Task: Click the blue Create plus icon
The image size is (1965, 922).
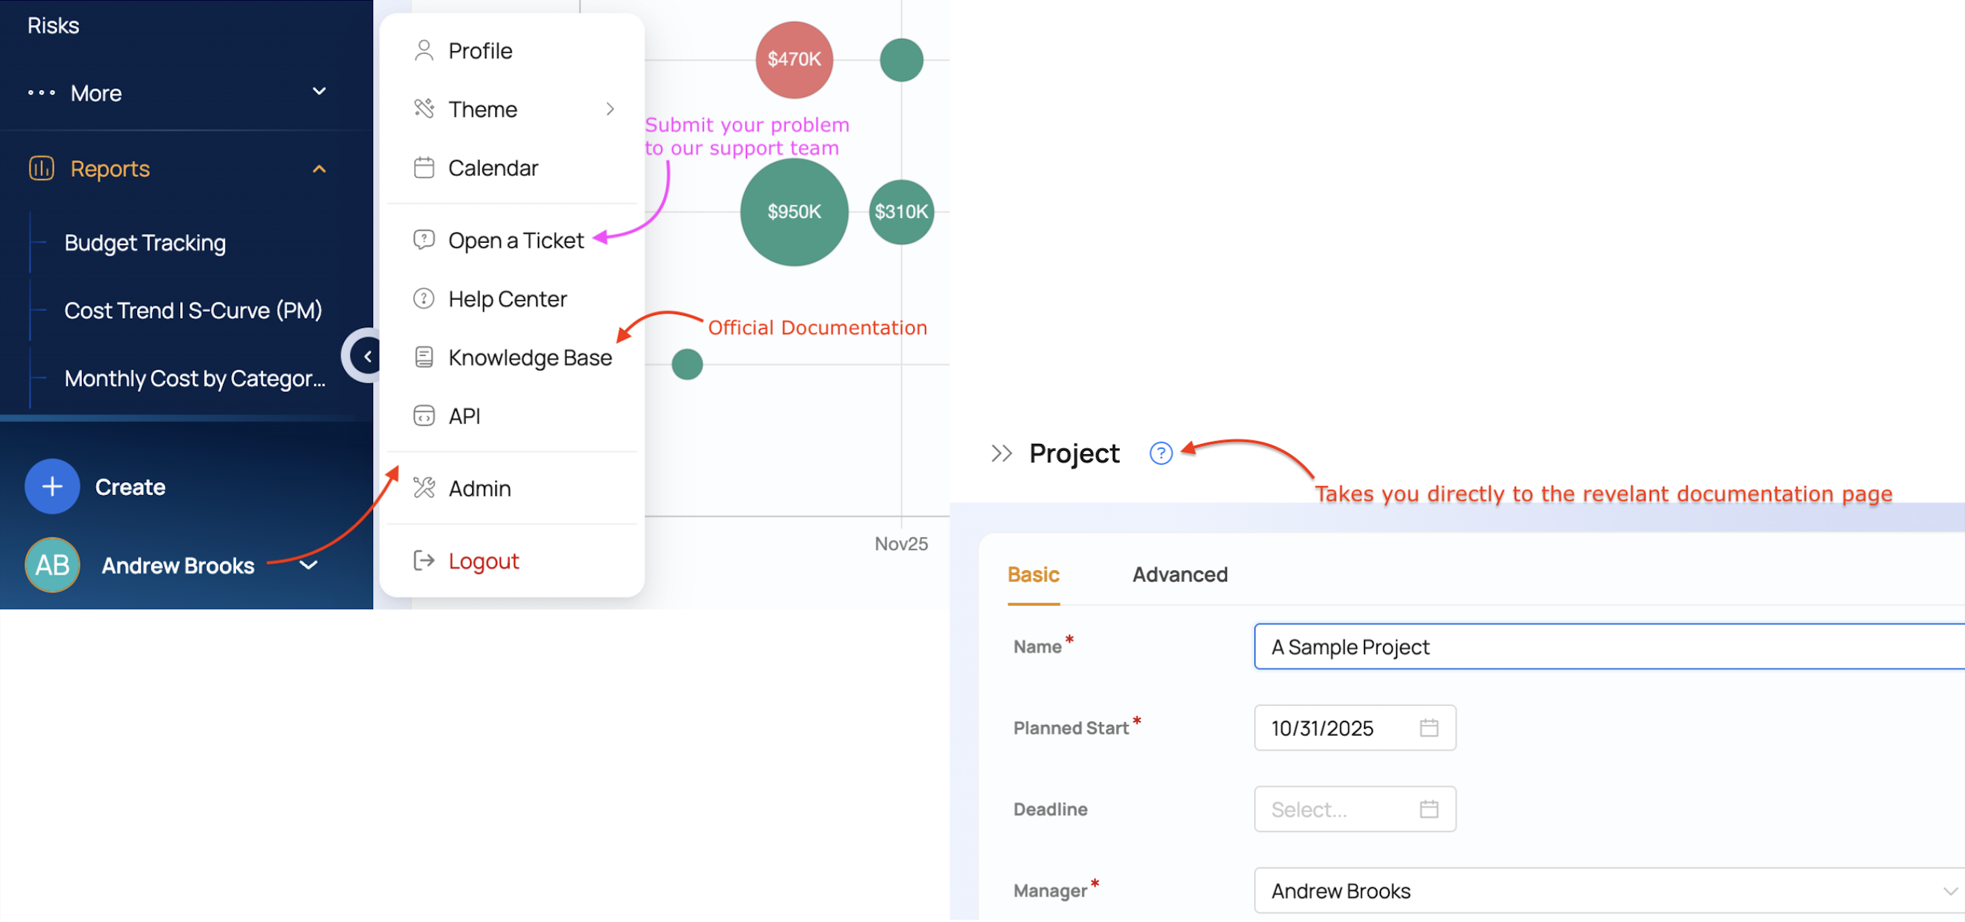Action: (52, 486)
